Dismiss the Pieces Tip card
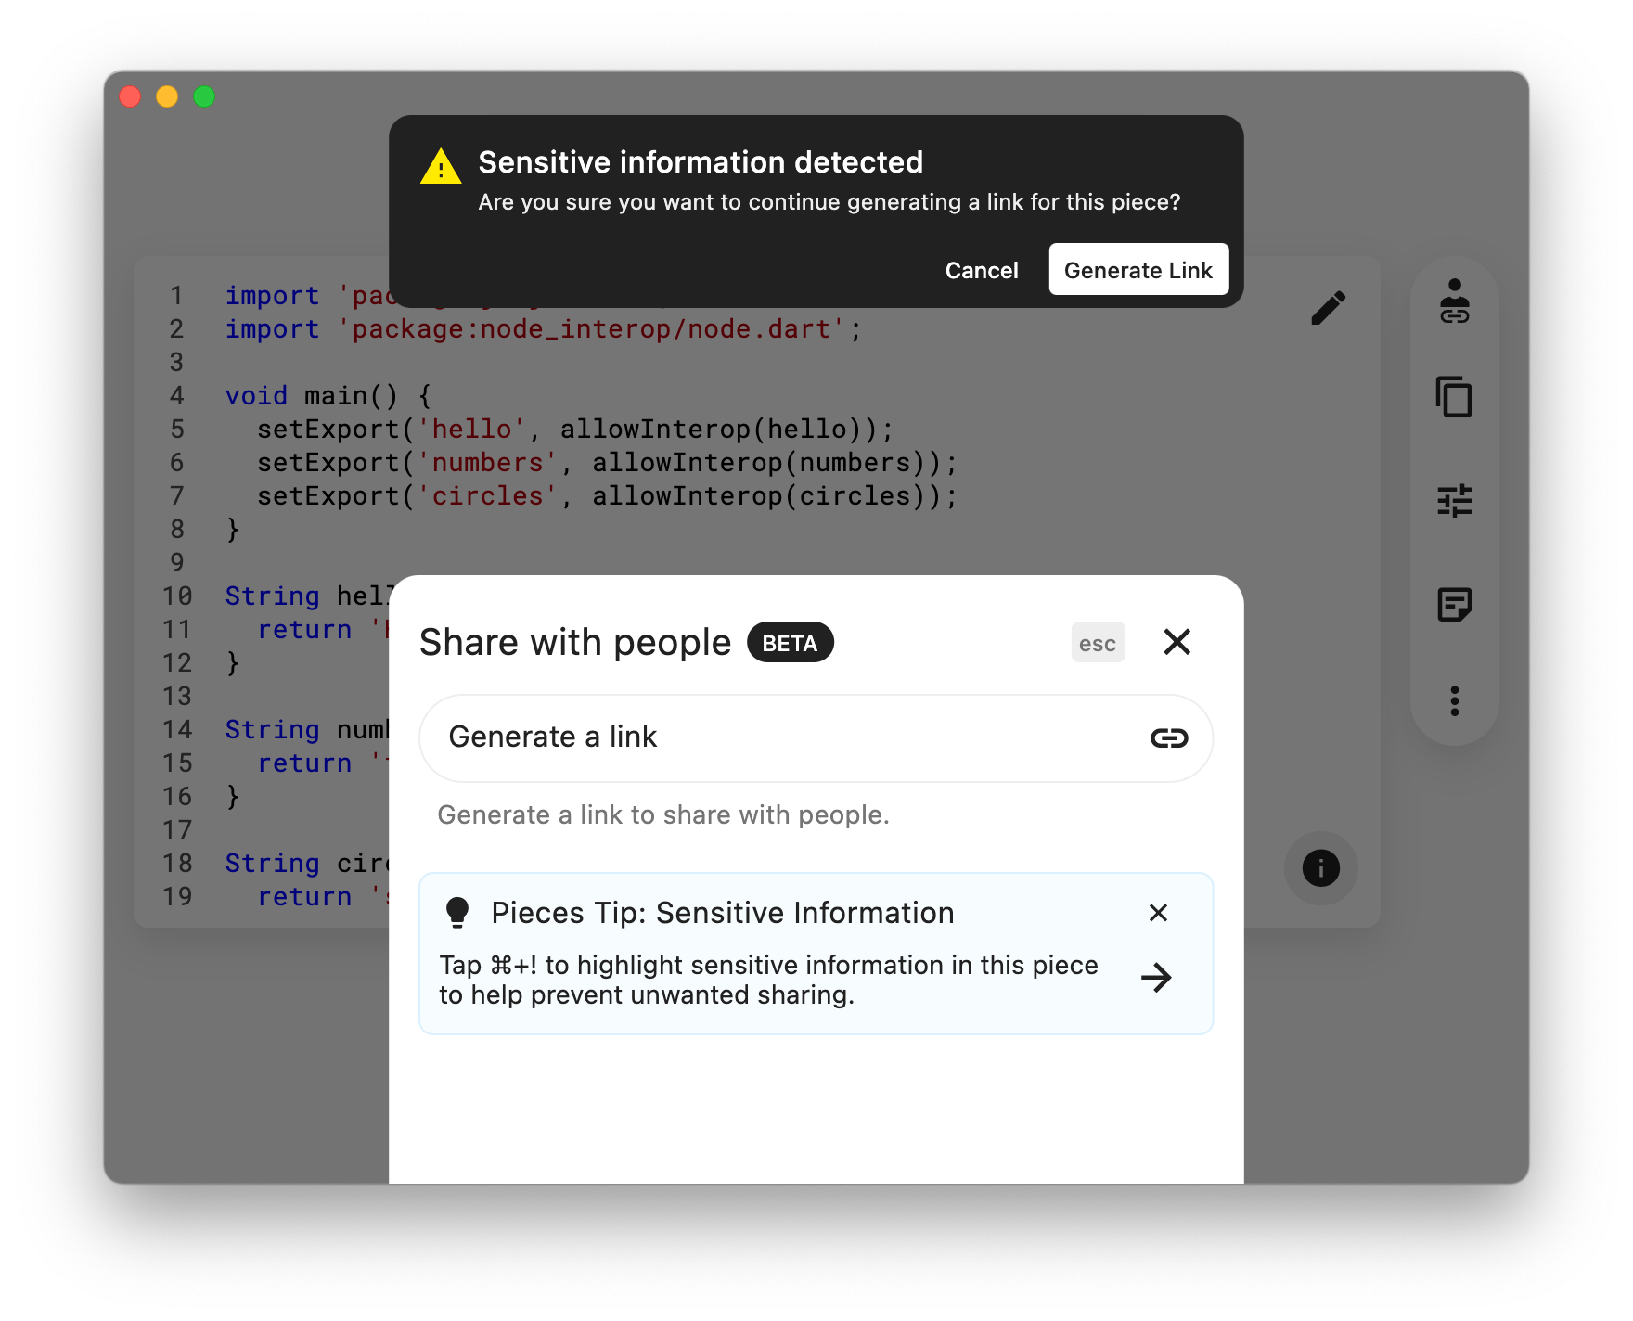Screen dimensions: 1633x1321 point(1158,913)
